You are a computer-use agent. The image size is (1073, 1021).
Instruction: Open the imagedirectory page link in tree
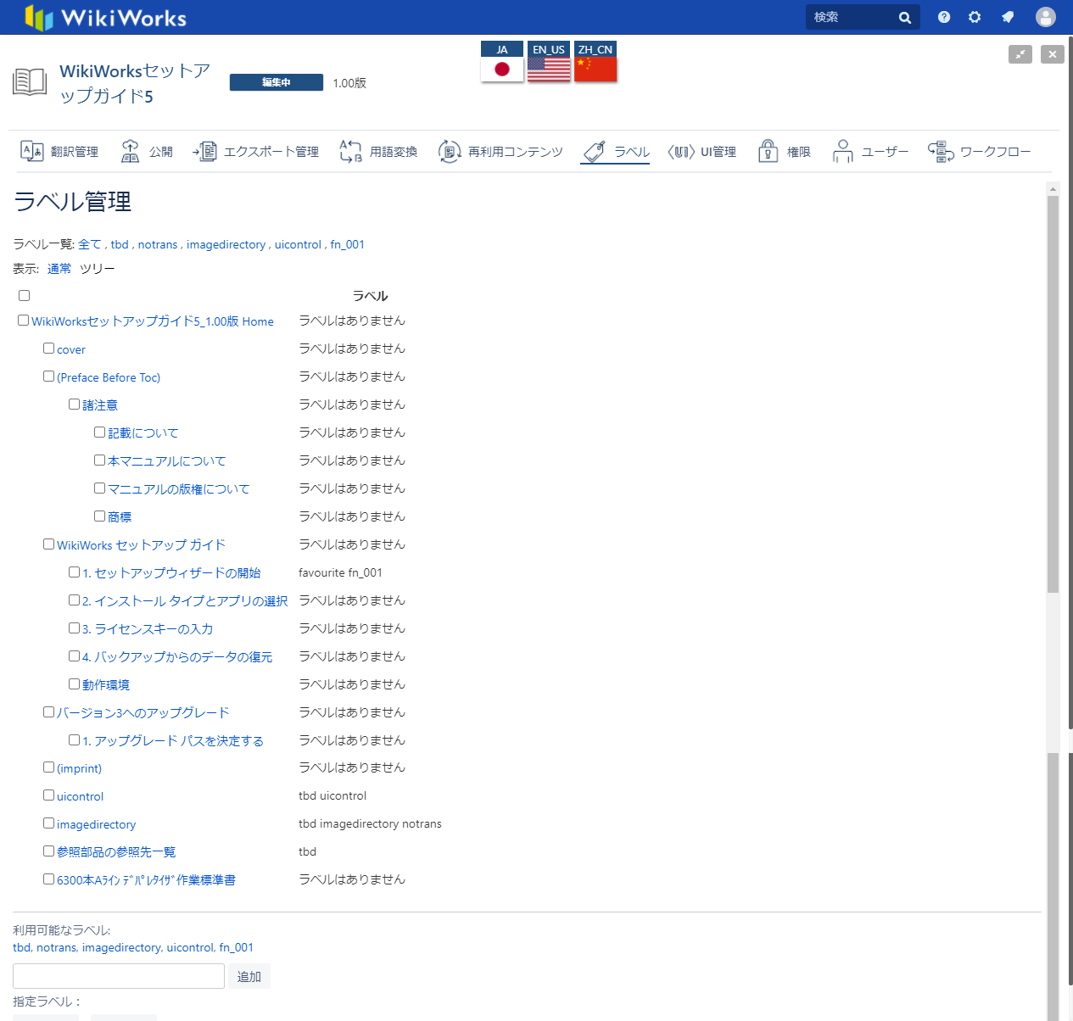[96, 824]
